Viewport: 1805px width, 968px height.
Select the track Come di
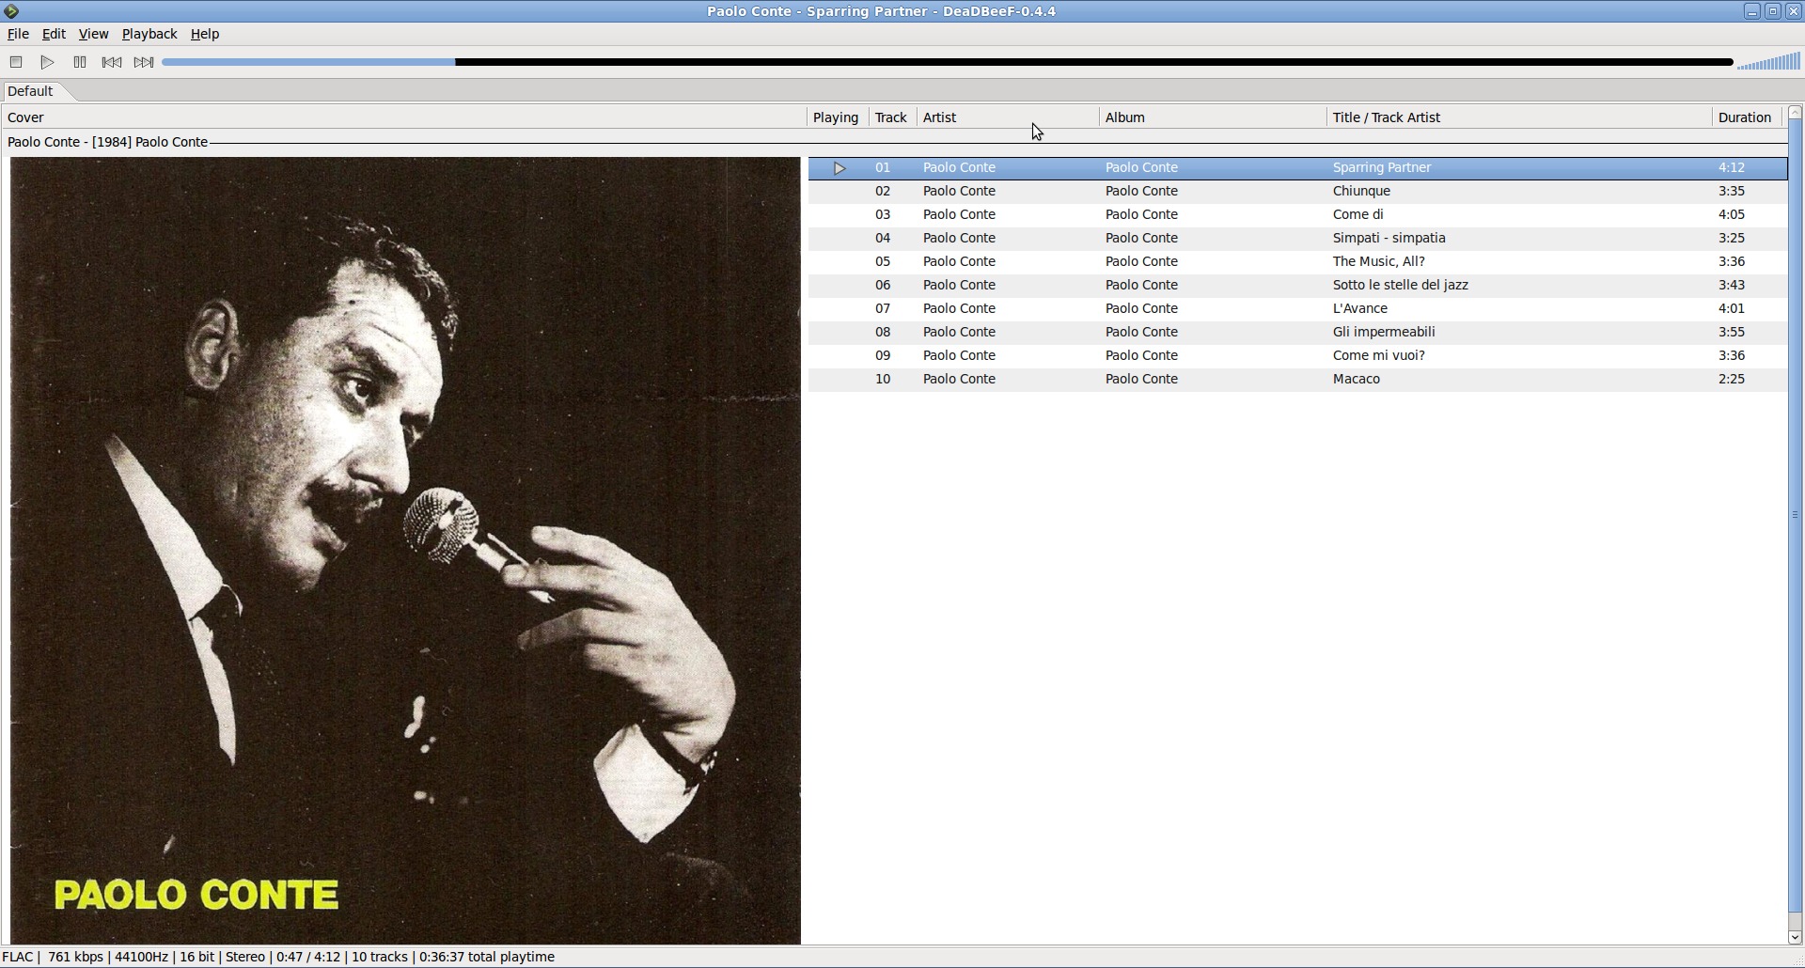(1297, 214)
